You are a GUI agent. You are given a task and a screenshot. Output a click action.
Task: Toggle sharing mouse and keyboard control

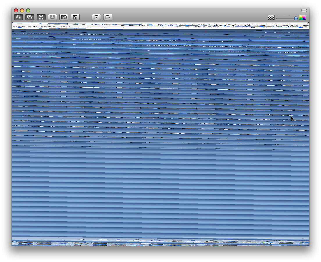30,17
